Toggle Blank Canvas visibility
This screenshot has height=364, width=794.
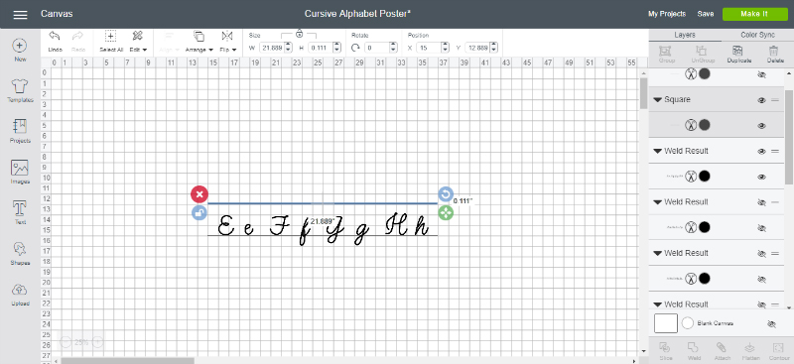pos(771,323)
